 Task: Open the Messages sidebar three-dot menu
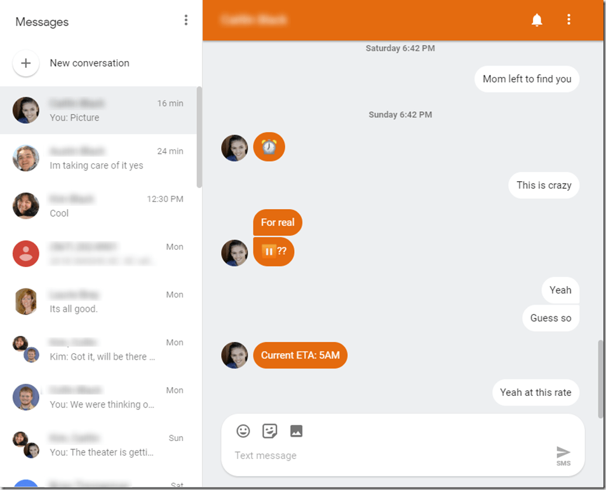click(186, 20)
